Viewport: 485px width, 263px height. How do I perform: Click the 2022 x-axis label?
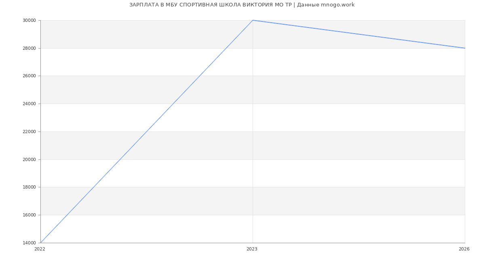[x=40, y=249]
